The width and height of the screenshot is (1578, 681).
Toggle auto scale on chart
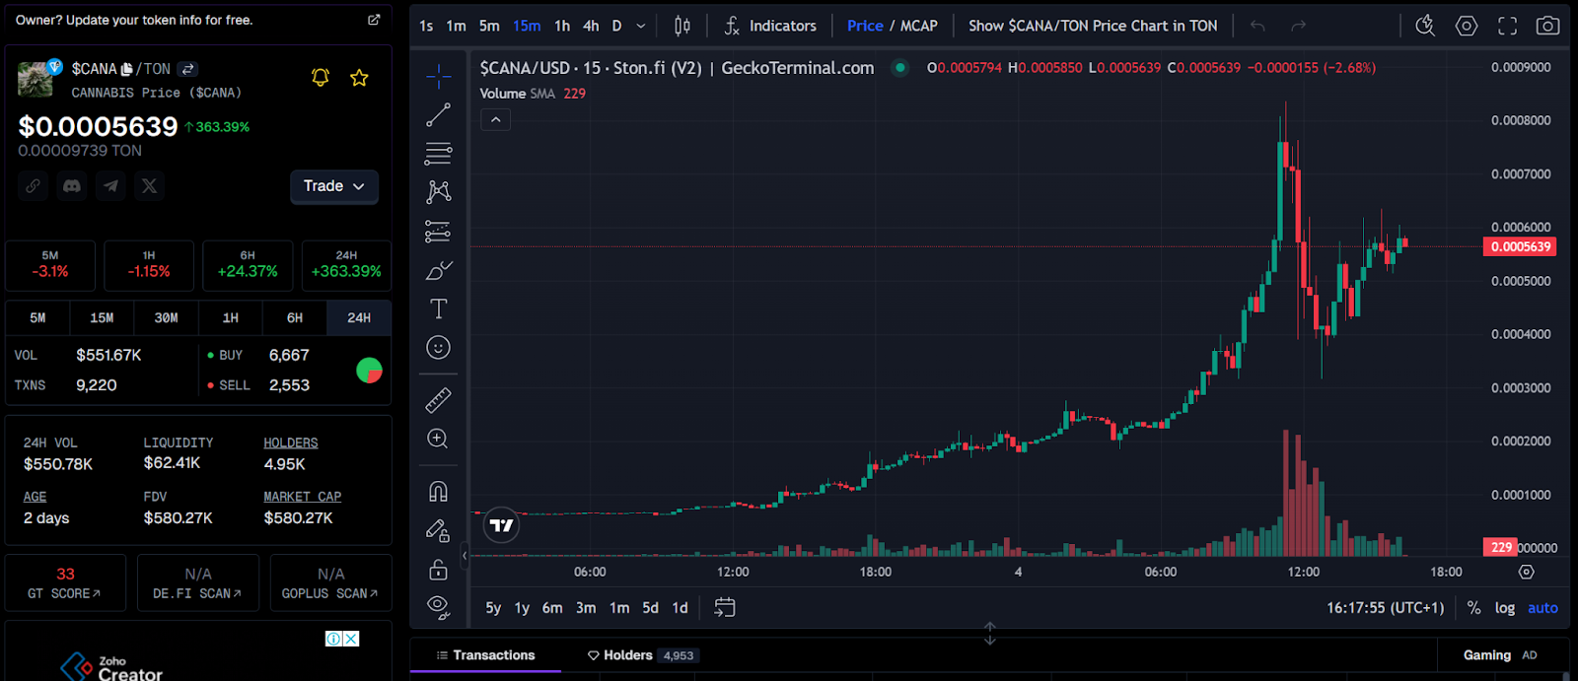pyautogui.click(x=1543, y=608)
